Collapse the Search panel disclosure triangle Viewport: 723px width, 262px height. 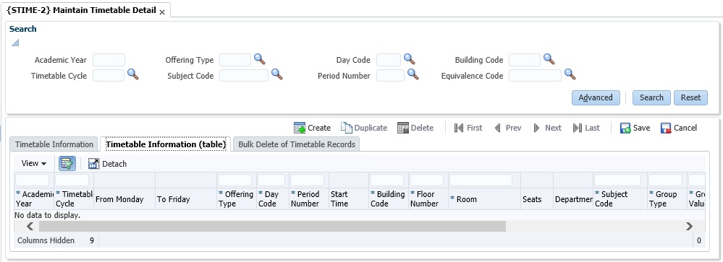point(15,43)
